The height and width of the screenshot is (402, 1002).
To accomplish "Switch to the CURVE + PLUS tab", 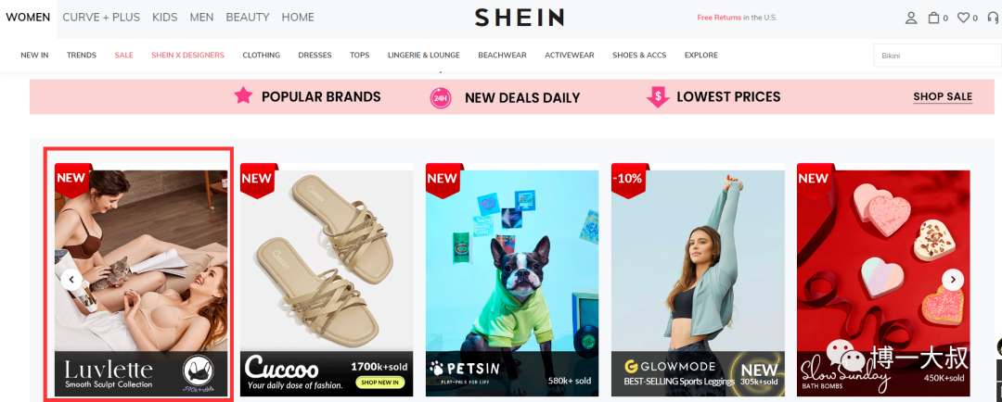I will click(101, 18).
